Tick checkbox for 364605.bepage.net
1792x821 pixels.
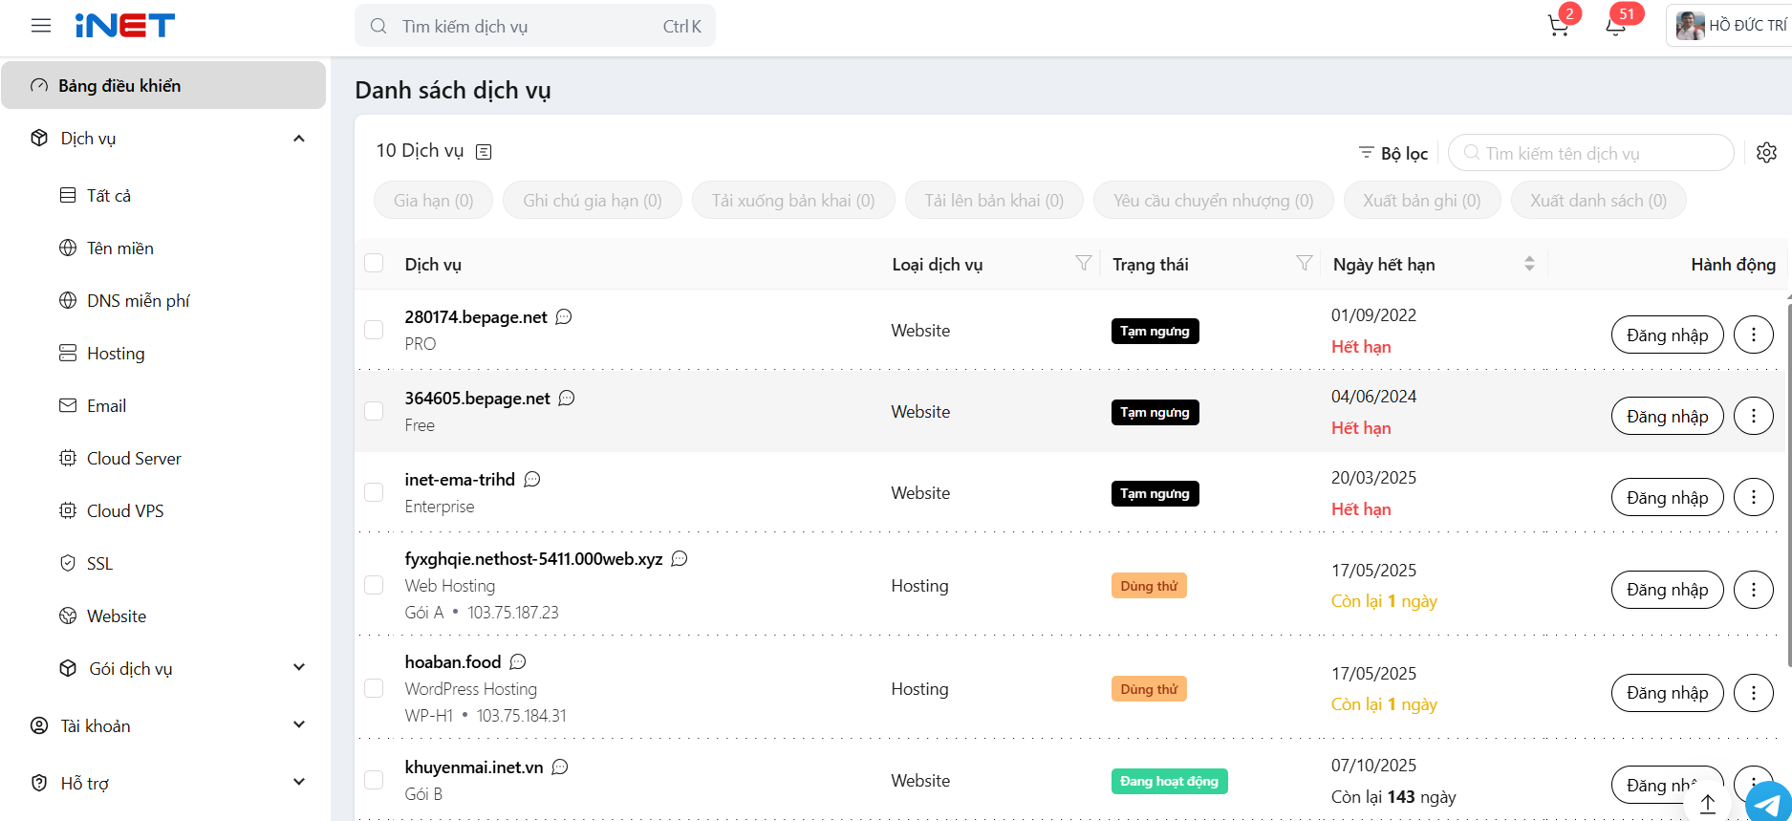pyautogui.click(x=374, y=411)
